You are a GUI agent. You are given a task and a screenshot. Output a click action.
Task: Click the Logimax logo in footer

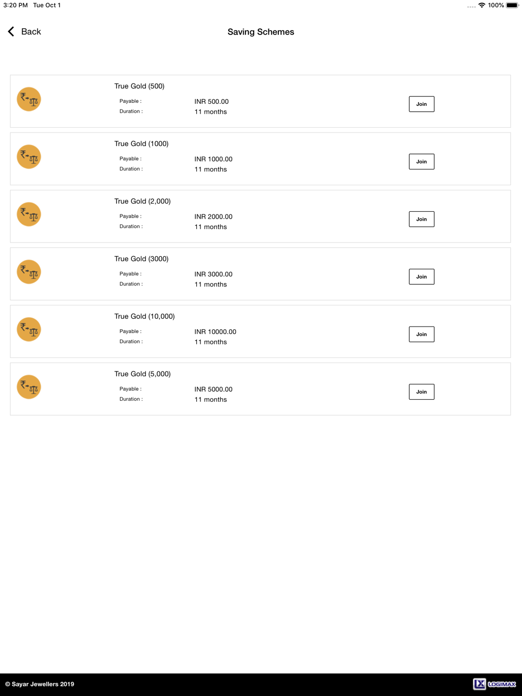495,684
